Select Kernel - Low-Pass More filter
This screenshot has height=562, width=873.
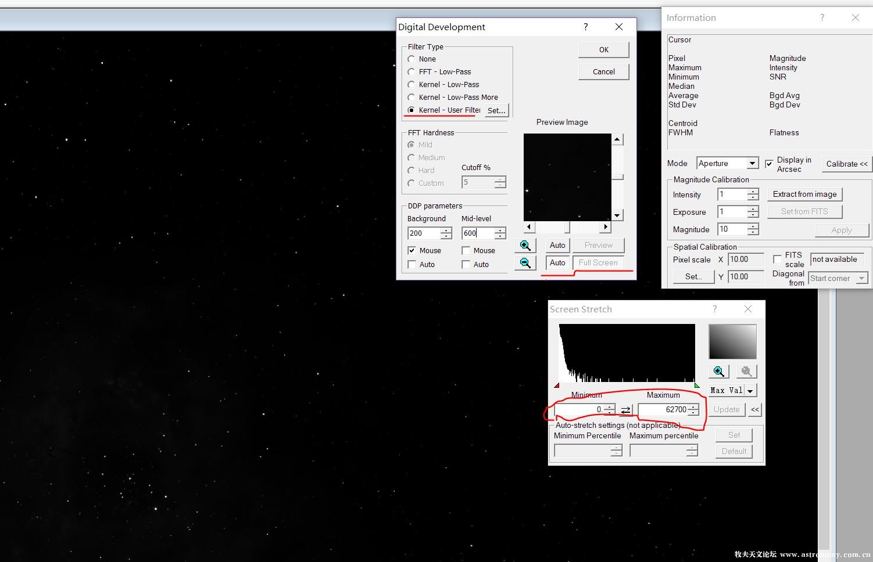tap(412, 98)
